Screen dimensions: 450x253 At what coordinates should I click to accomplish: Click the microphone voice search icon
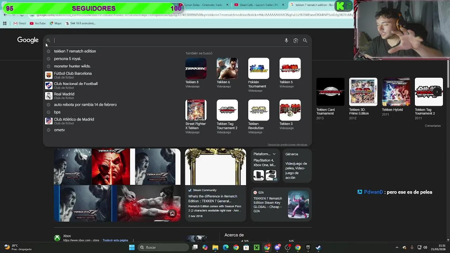click(286, 40)
